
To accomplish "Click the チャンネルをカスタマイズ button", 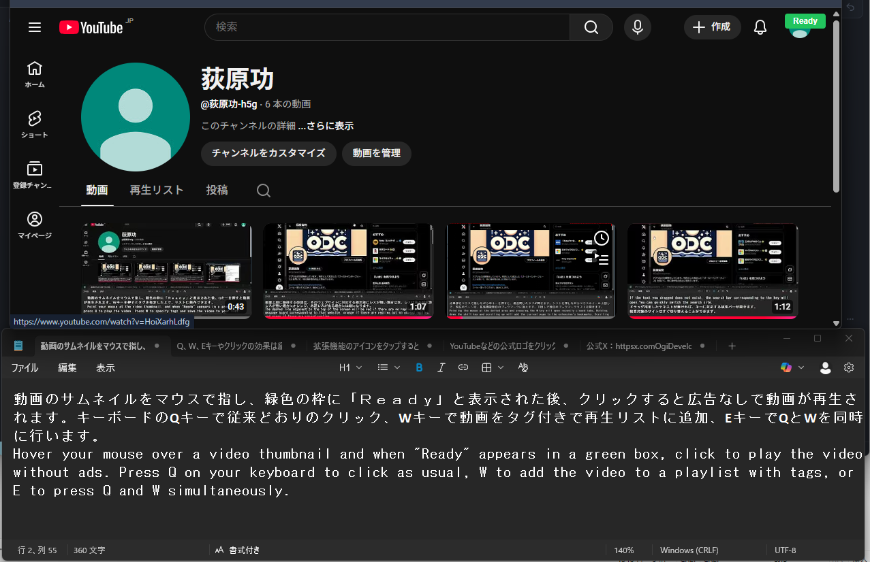I will point(268,154).
